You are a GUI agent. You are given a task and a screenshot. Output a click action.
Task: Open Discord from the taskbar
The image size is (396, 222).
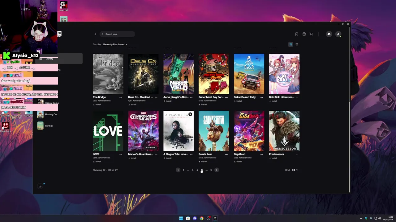click(x=195, y=218)
